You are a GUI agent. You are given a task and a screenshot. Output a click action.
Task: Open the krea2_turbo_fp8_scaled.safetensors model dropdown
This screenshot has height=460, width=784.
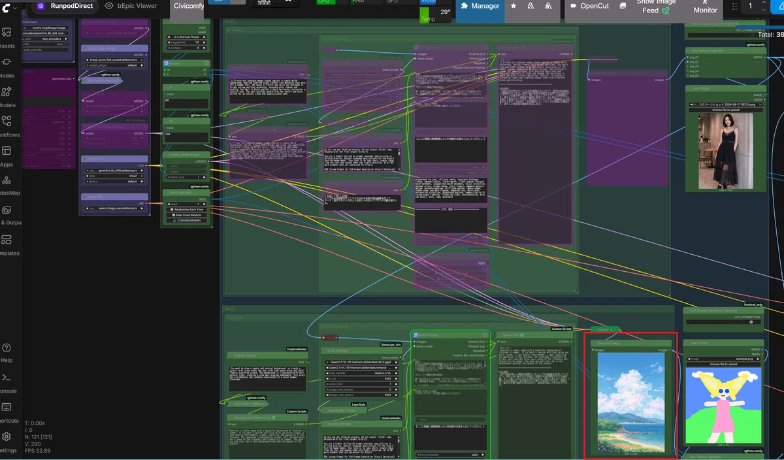(x=115, y=60)
